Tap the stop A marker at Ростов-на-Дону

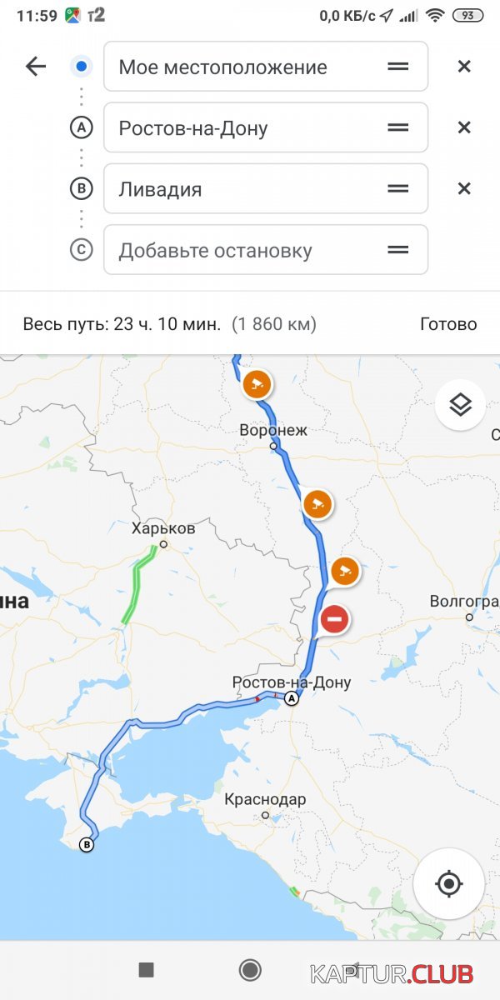click(x=292, y=698)
